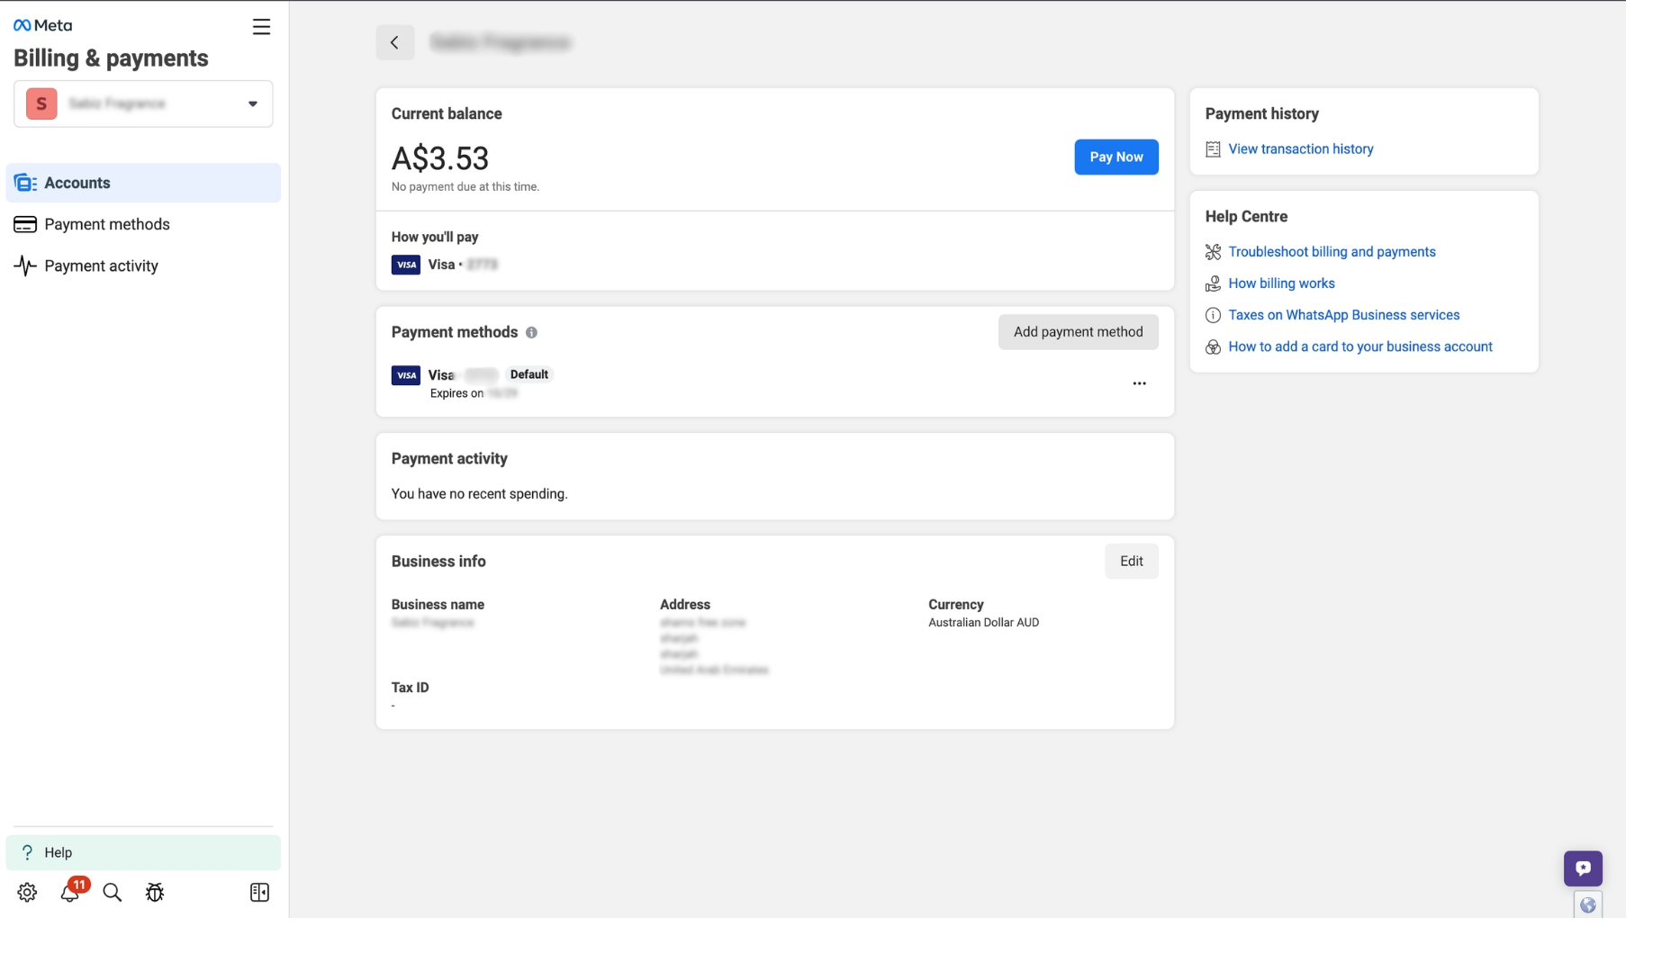Expand the business account selector dropdown
This screenshot has height=972, width=1680.
[143, 103]
